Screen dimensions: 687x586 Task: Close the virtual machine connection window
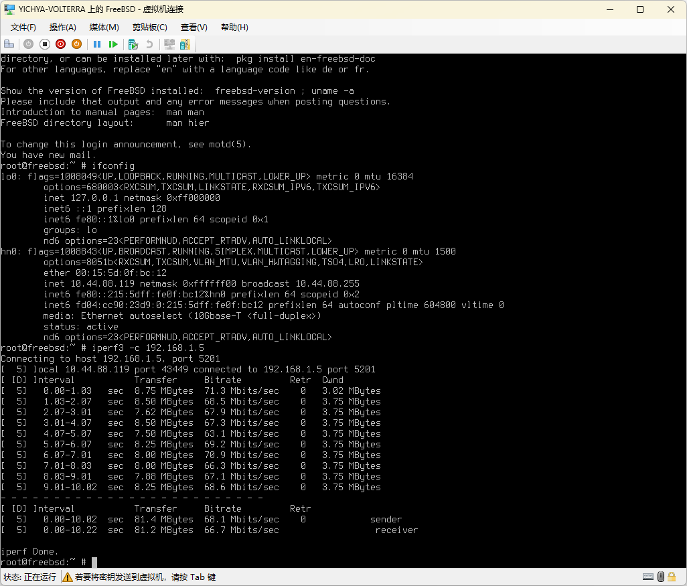pyautogui.click(x=671, y=9)
